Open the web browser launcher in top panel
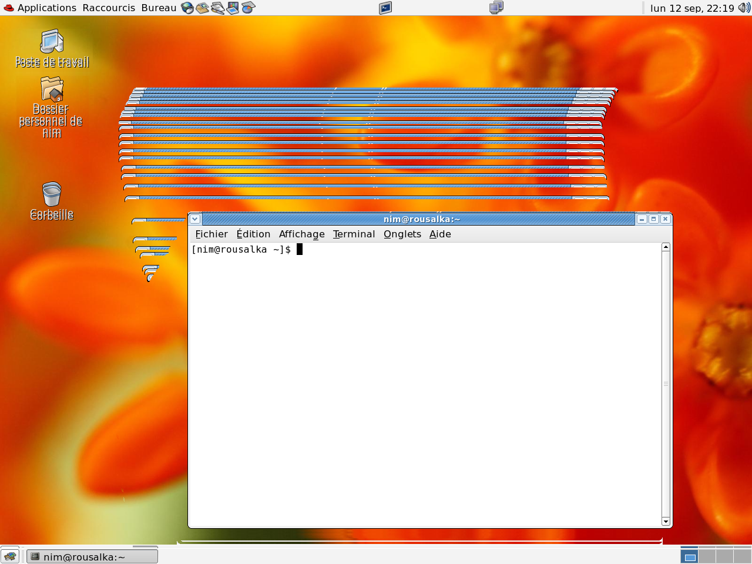 (x=187, y=8)
